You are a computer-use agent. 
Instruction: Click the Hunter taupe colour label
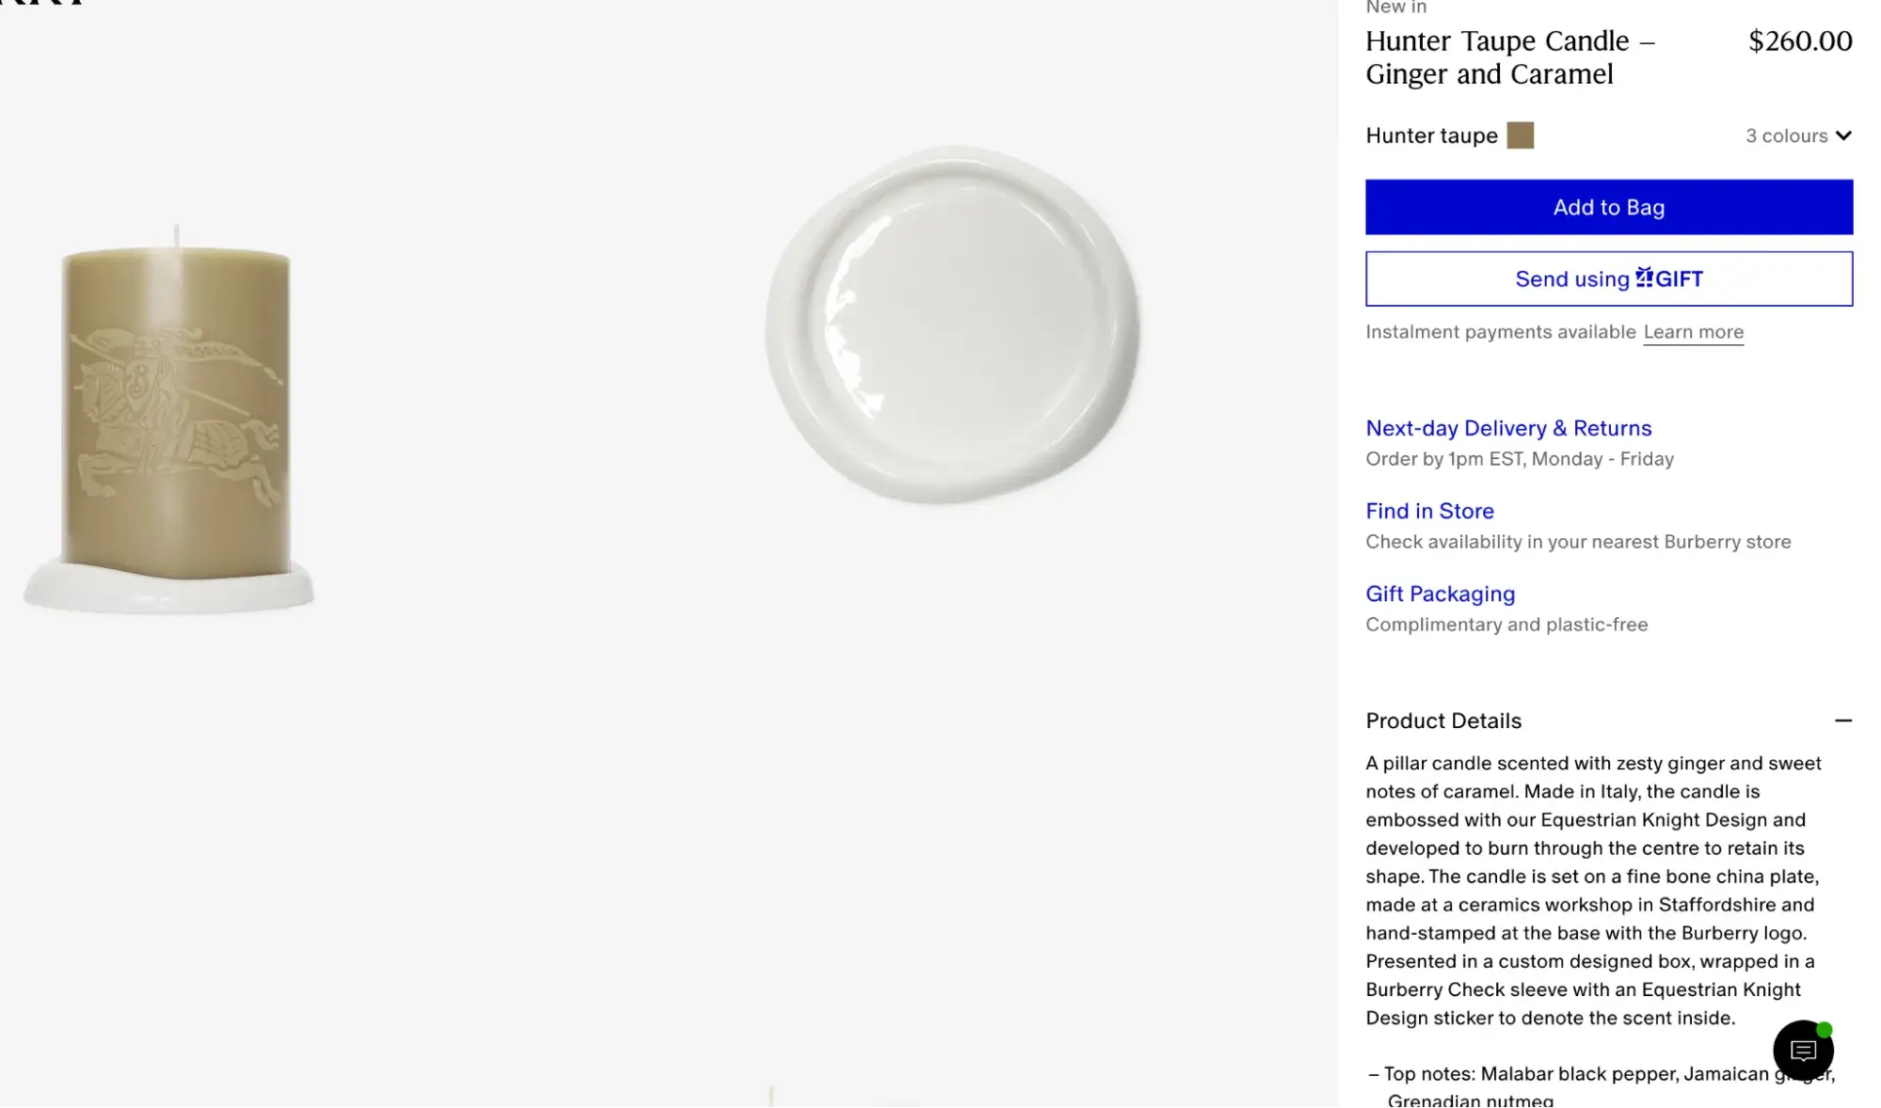[1430, 135]
